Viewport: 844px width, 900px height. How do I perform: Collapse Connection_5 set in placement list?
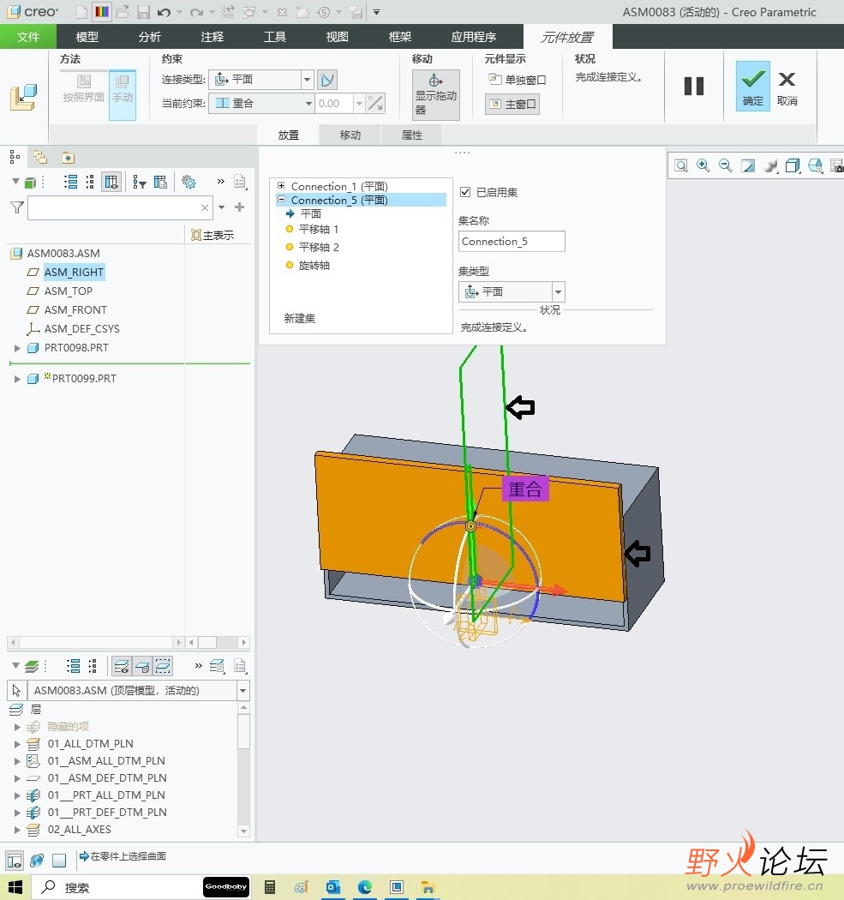281,199
